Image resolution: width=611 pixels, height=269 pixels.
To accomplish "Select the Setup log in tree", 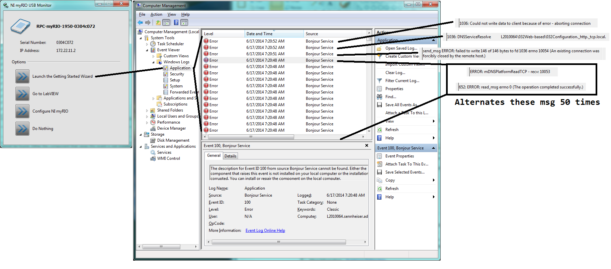I will click(175, 80).
